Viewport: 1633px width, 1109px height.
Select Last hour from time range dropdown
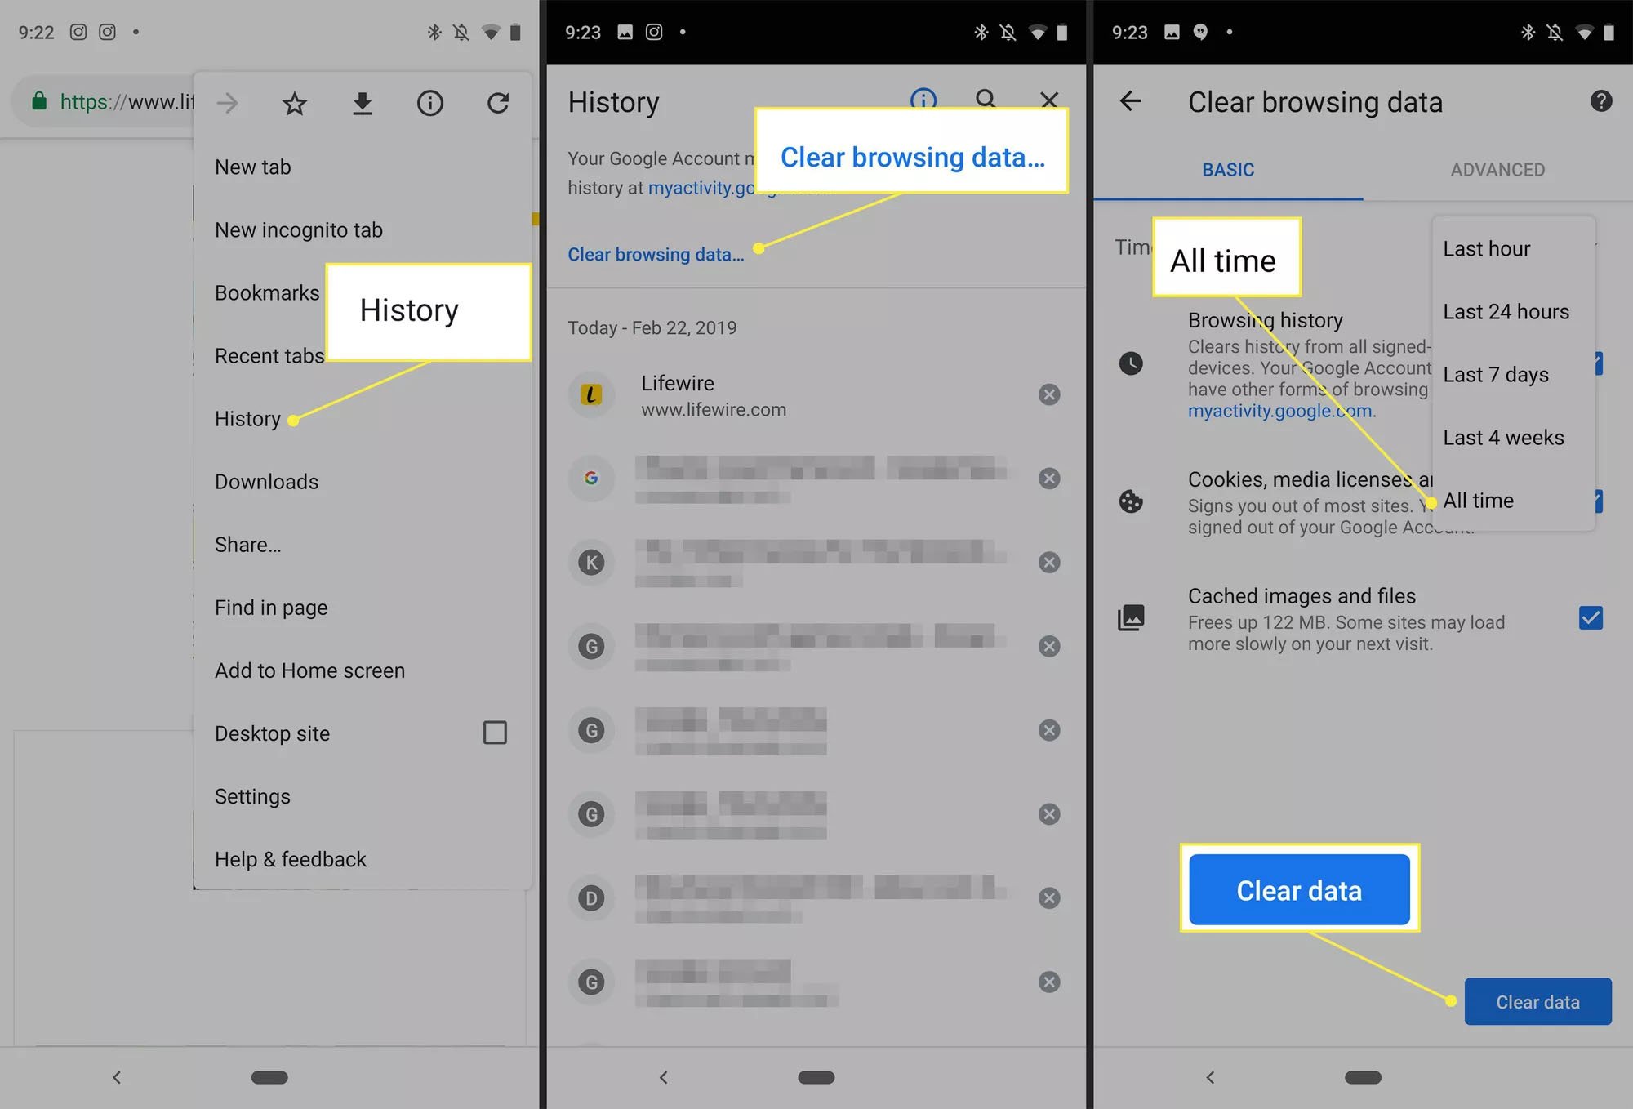pyautogui.click(x=1486, y=249)
